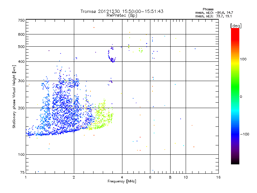Screen dimensions: 257x193
Task: Click the y-axis tick label '600'
Action: coord(21,34)
